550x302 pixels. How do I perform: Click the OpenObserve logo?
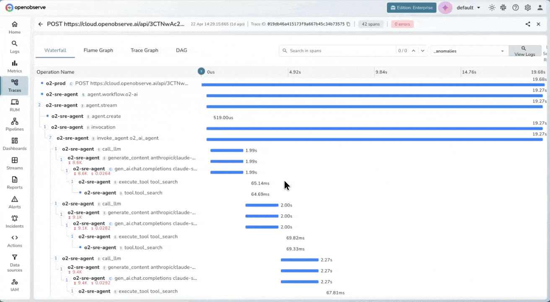[x=26, y=8]
